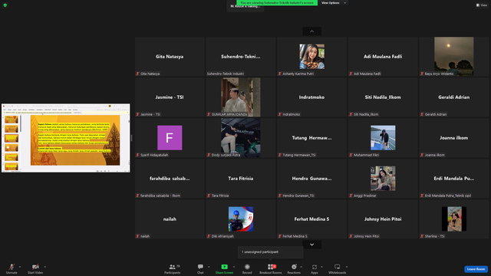Image resolution: width=491 pixels, height=276 pixels.
Task: Select Syarif Hidayatullah's purple F avatar
Action: coord(170,138)
